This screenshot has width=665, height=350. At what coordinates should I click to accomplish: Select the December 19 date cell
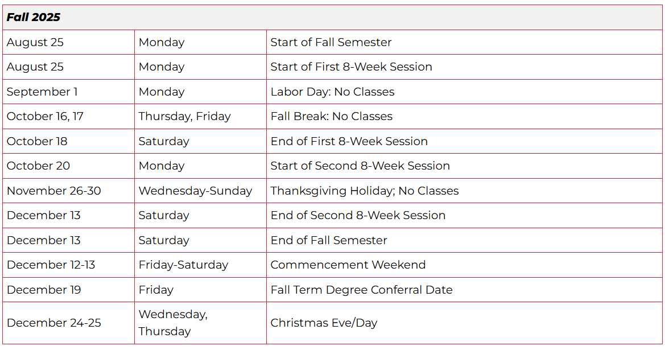pos(44,290)
